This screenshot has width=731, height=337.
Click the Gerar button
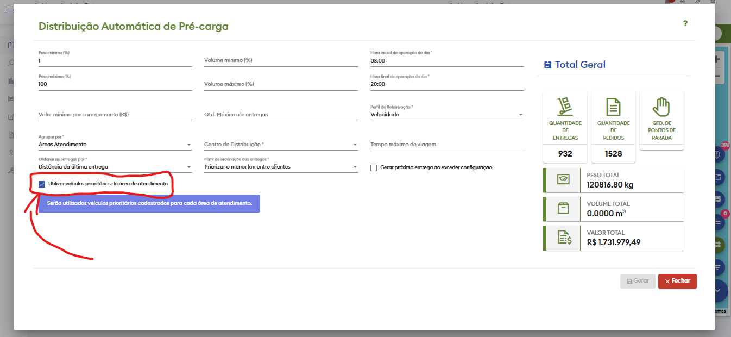pos(638,281)
